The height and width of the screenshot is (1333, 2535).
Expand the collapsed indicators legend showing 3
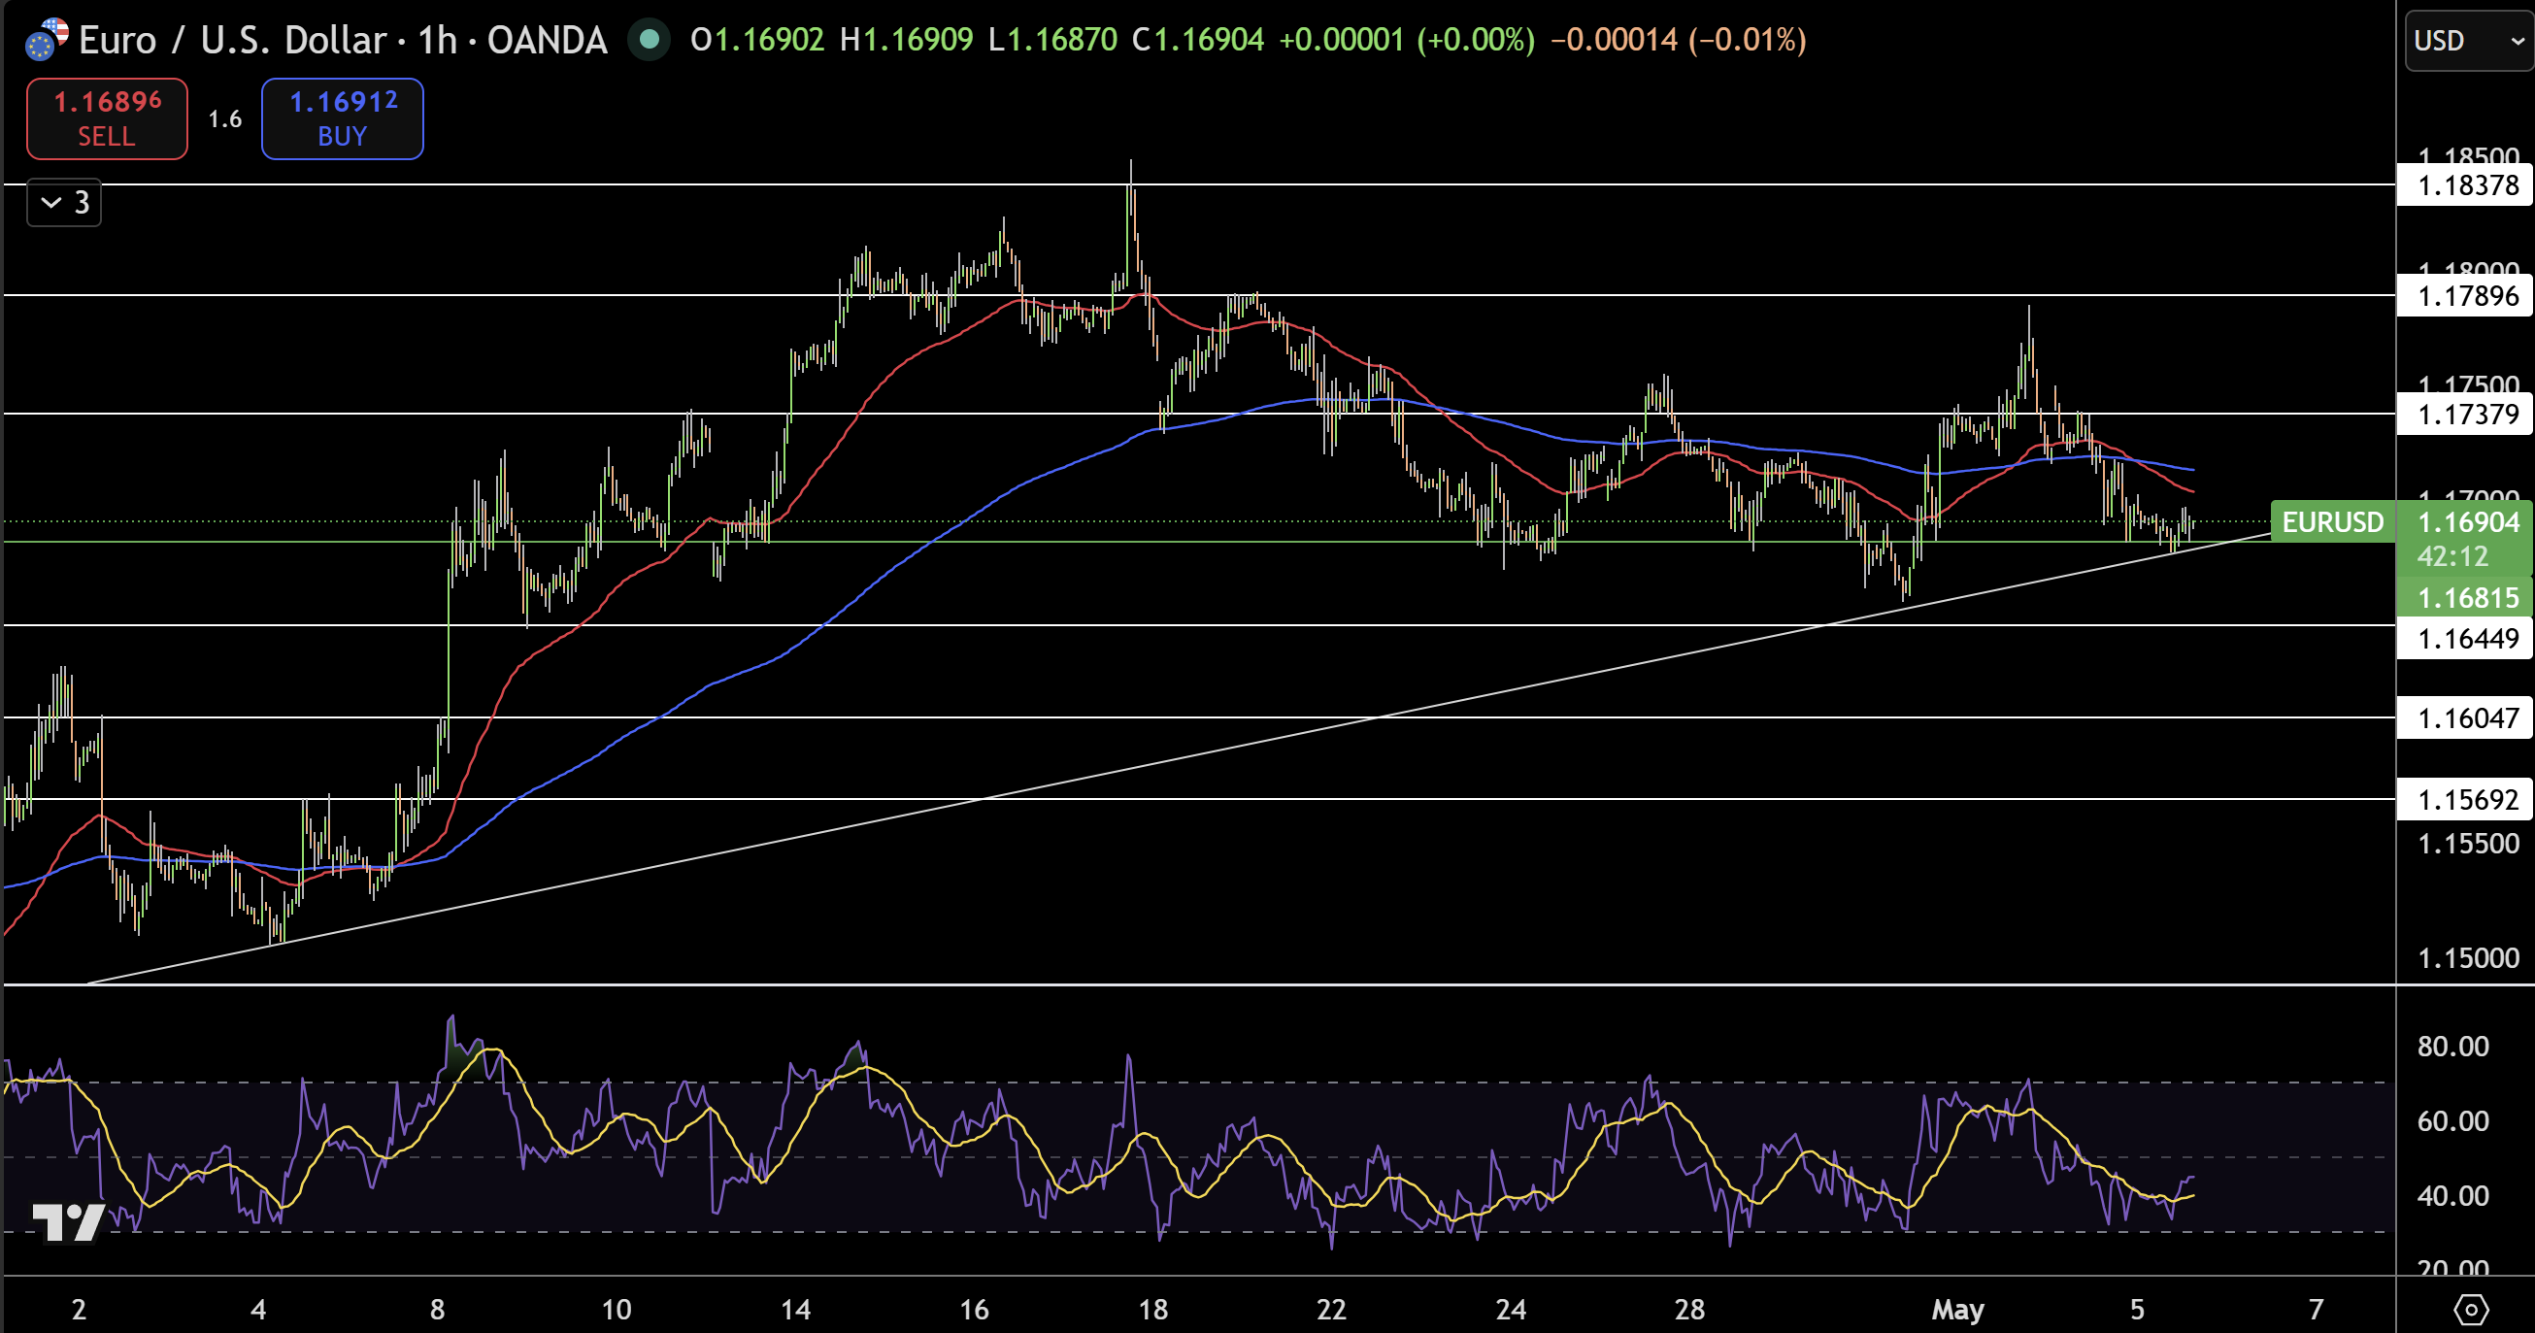point(64,203)
